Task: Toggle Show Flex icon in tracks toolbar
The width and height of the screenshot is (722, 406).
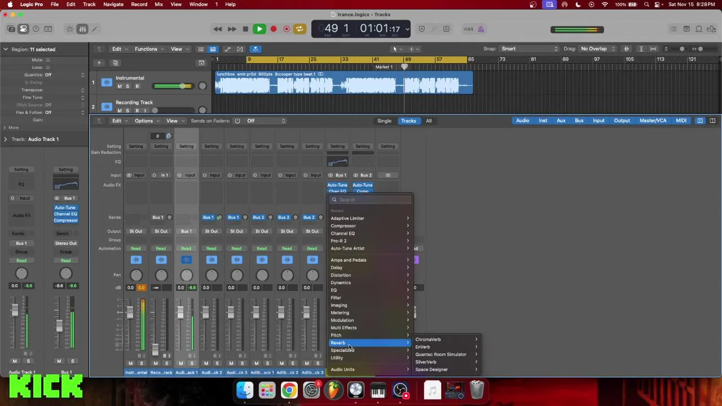Action: (x=240, y=49)
